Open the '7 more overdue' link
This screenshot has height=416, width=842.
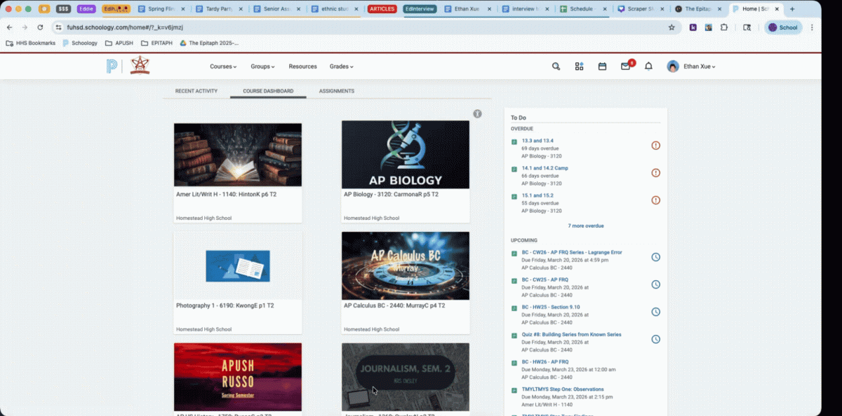tap(586, 226)
